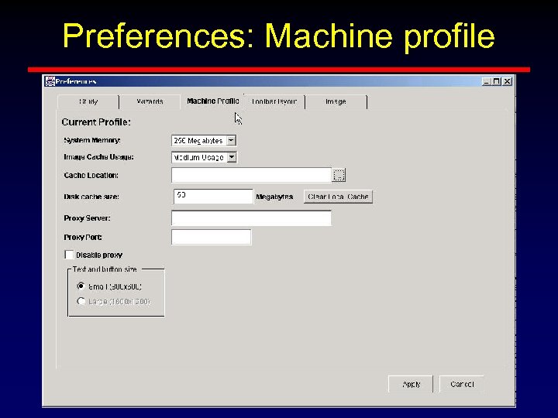558x418 pixels.
Task: Browse for cache location folder icon
Action: [x=339, y=175]
